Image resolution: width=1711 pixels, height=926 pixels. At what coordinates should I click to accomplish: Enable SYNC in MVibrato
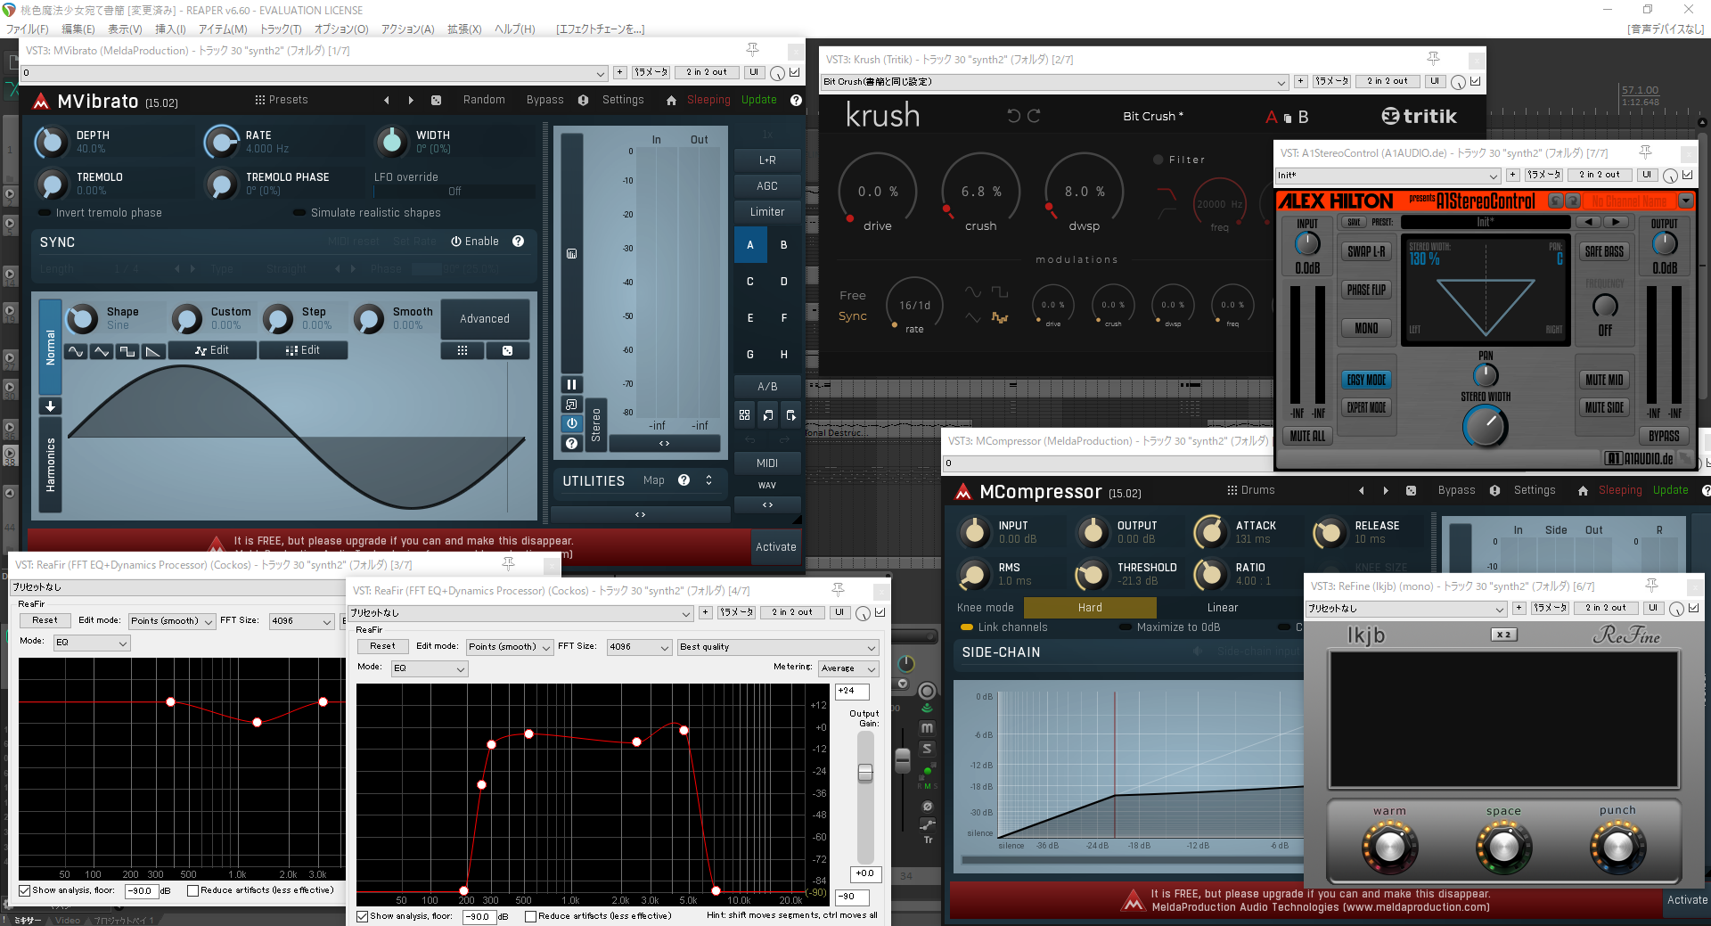pos(474,242)
